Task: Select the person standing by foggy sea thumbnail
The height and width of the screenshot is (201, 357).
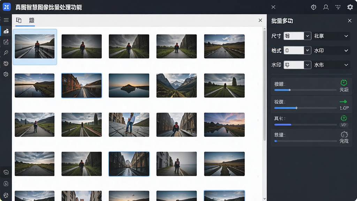Action: (x=176, y=164)
